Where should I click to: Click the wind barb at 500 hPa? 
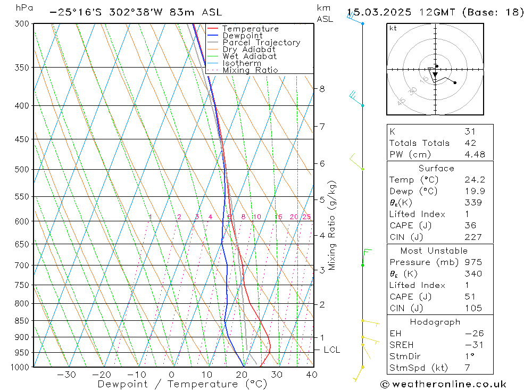[x=357, y=162]
